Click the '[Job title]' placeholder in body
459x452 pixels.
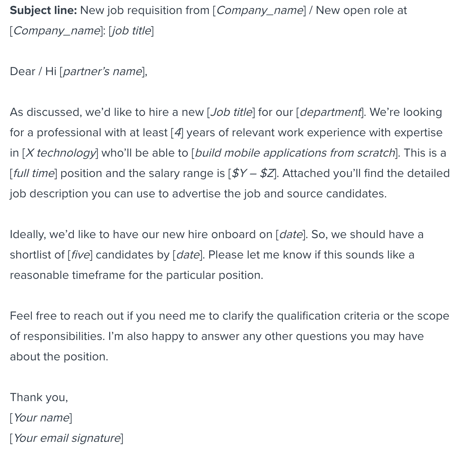pyautogui.click(x=231, y=112)
